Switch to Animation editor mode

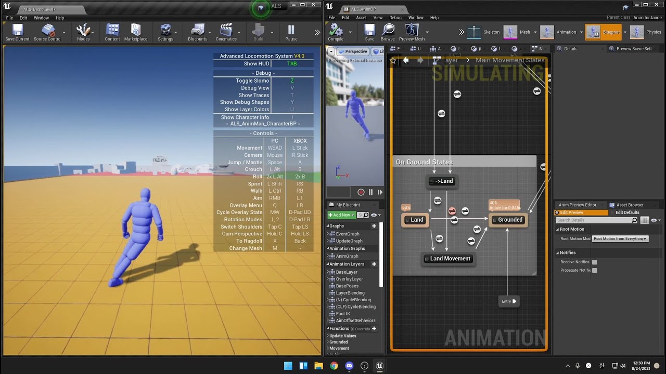(x=558, y=32)
